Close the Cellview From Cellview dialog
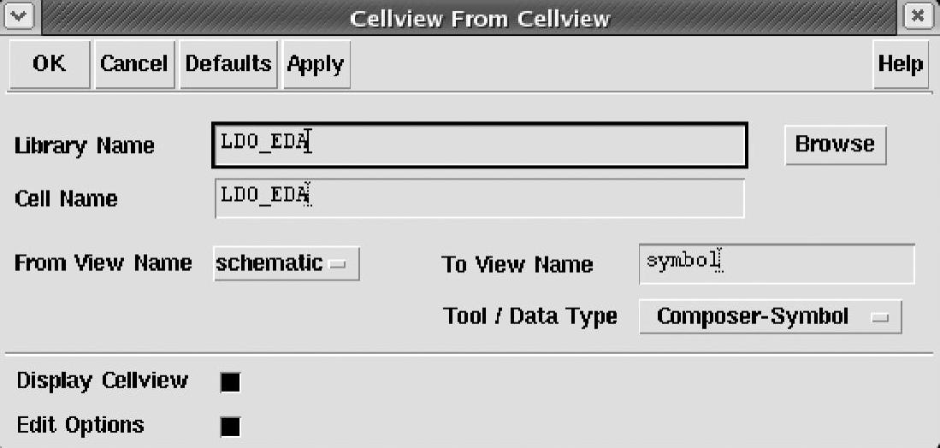Image resolution: width=940 pixels, height=448 pixels. [x=918, y=17]
